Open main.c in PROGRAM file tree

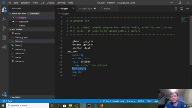pos(31,57)
